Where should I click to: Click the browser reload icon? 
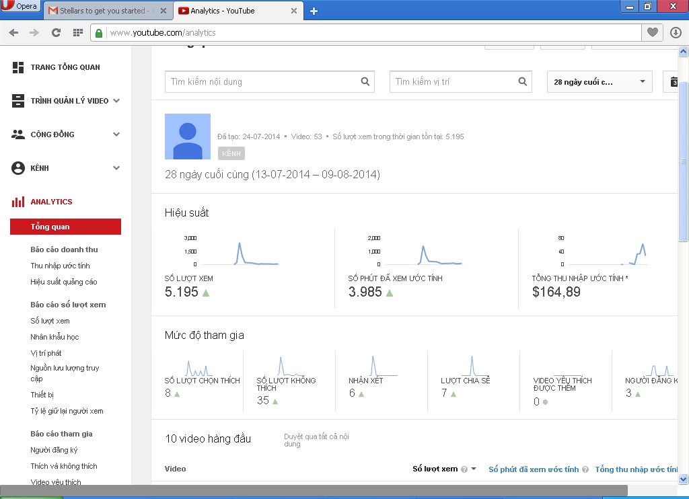pos(56,32)
